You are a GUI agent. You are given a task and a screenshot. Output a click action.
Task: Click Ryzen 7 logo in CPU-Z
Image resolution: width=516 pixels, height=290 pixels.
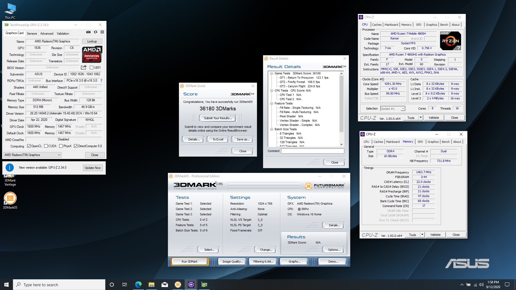pos(451,41)
